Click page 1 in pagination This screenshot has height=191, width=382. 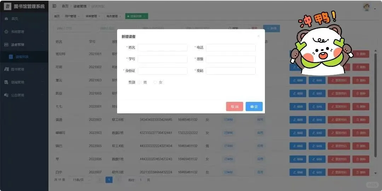109,180
